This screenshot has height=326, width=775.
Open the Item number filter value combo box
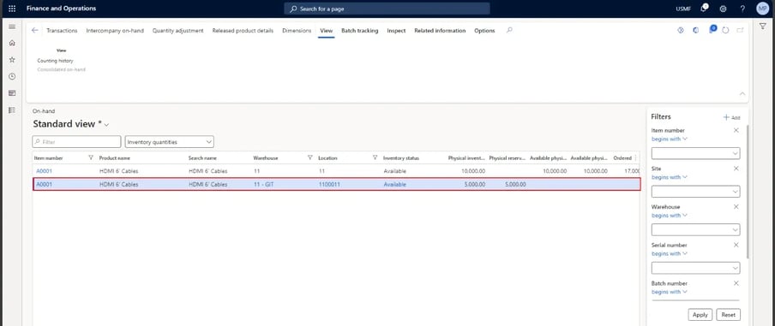tap(695, 153)
